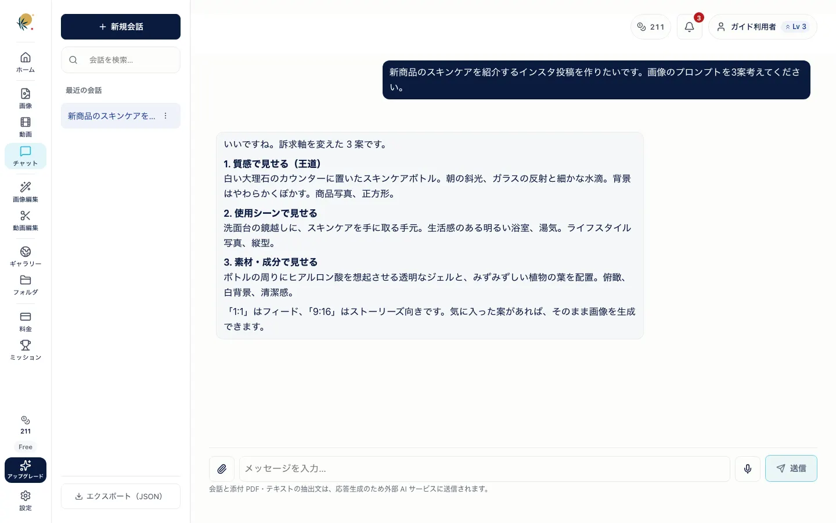
Task: Open the ギャラリー page
Action: [x=26, y=256]
